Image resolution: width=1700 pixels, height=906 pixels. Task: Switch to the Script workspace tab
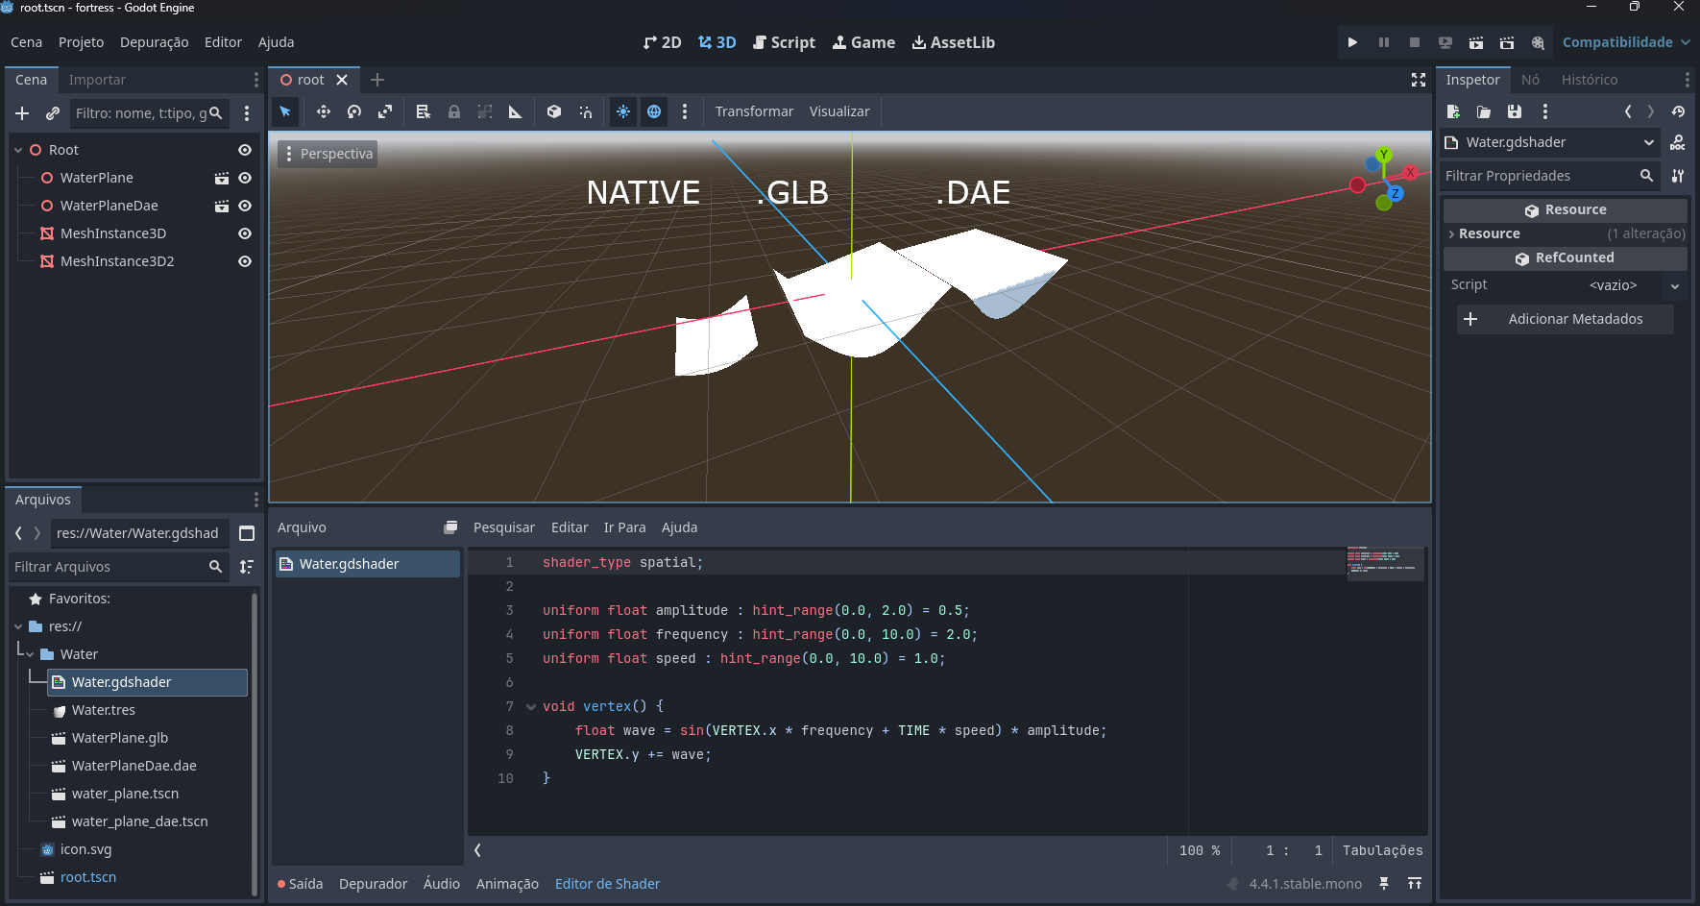click(784, 42)
